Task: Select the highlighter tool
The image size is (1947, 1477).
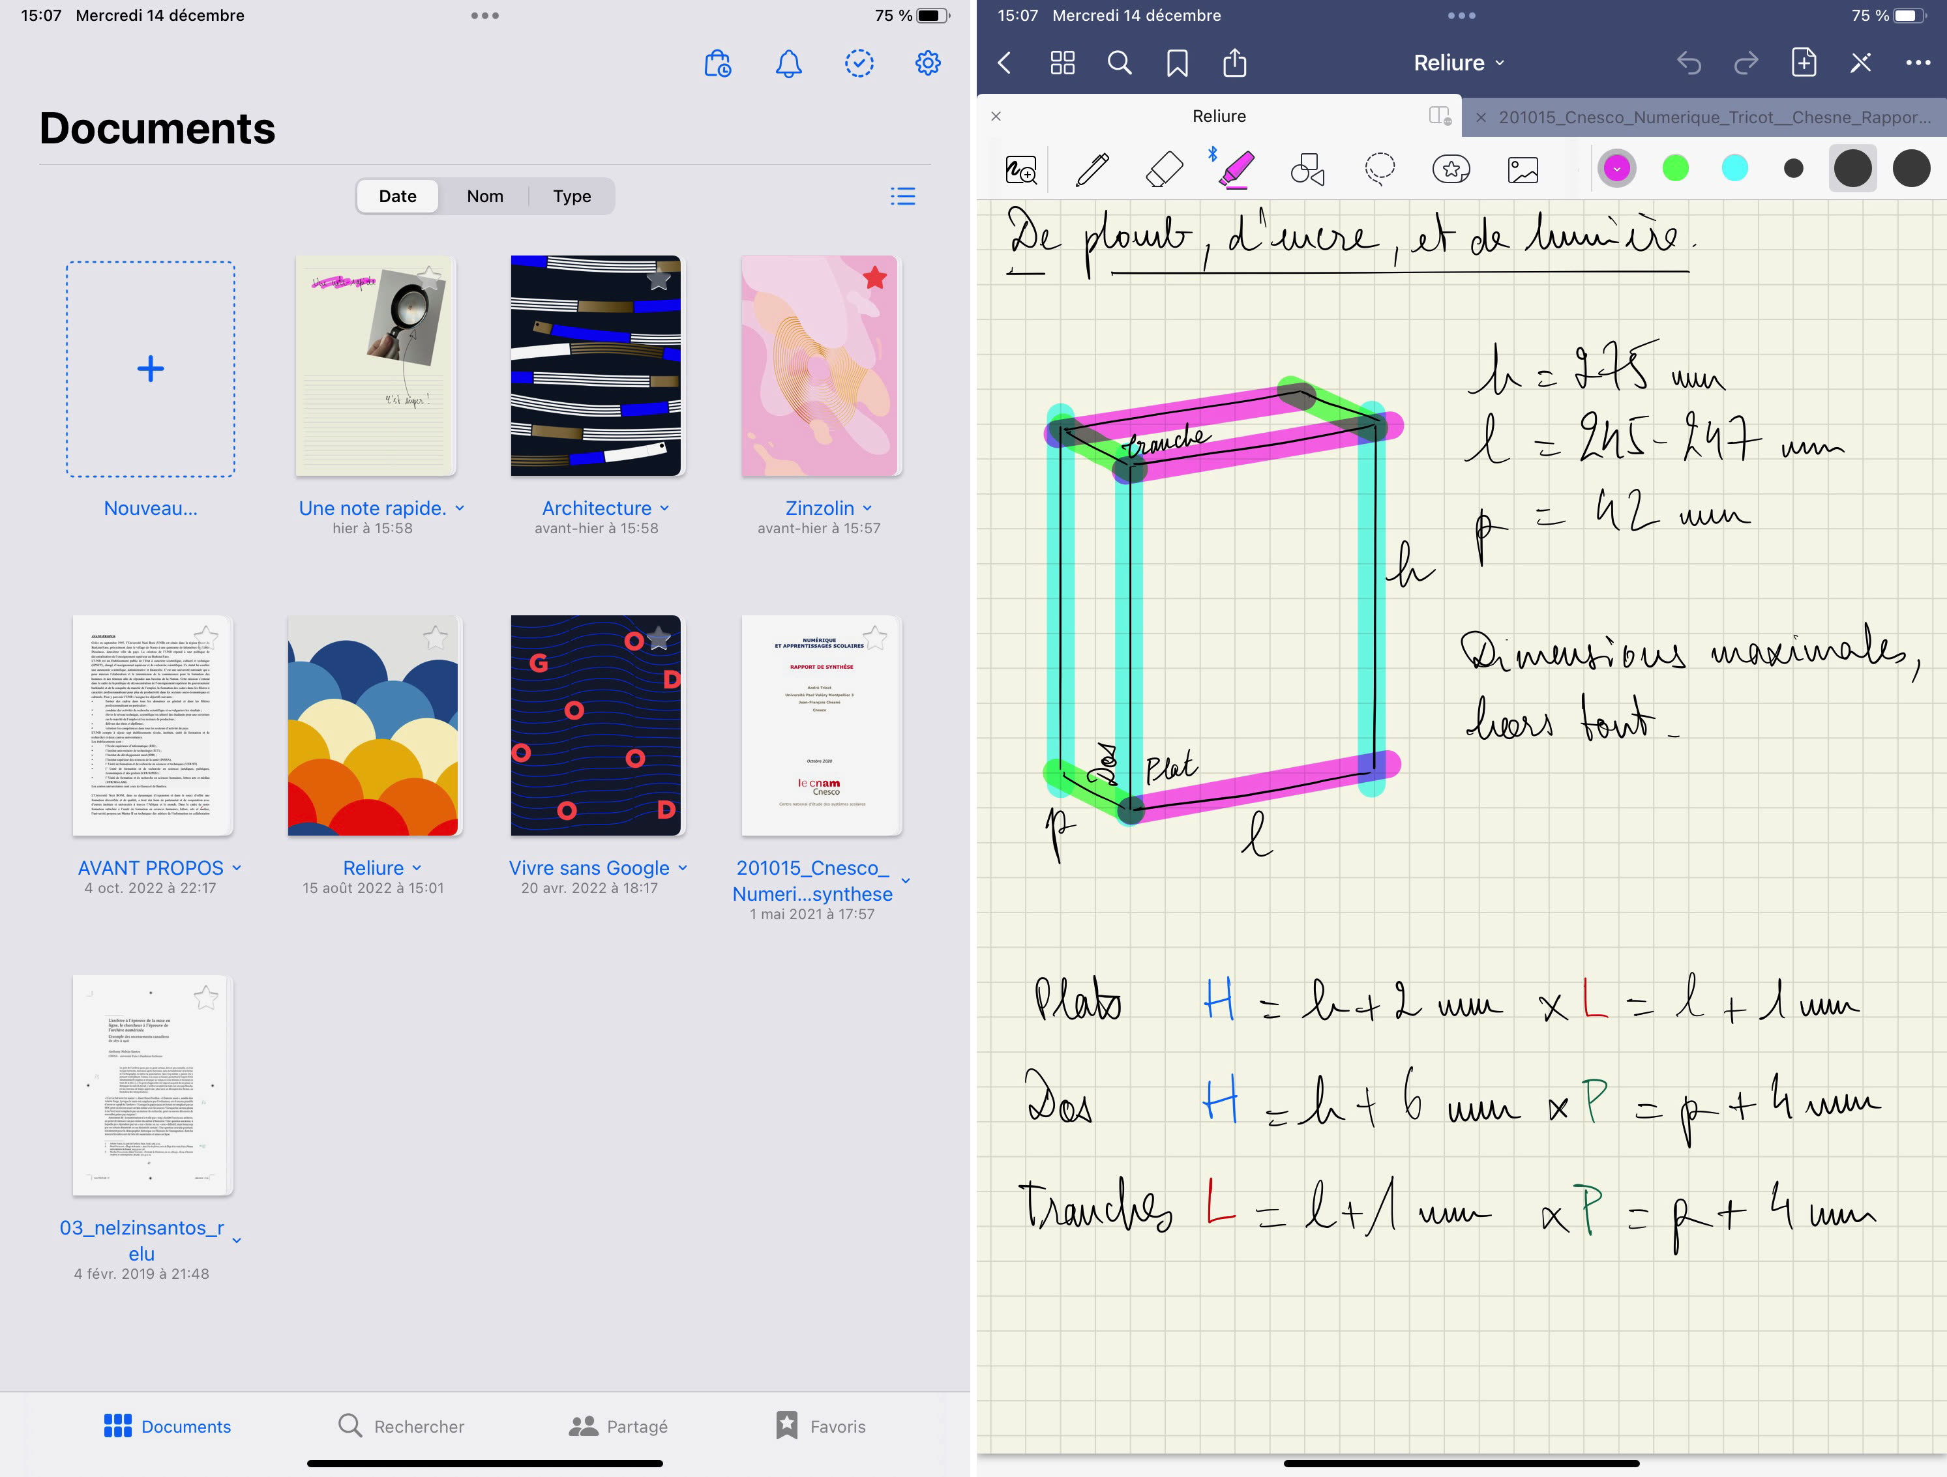Action: click(x=1237, y=169)
